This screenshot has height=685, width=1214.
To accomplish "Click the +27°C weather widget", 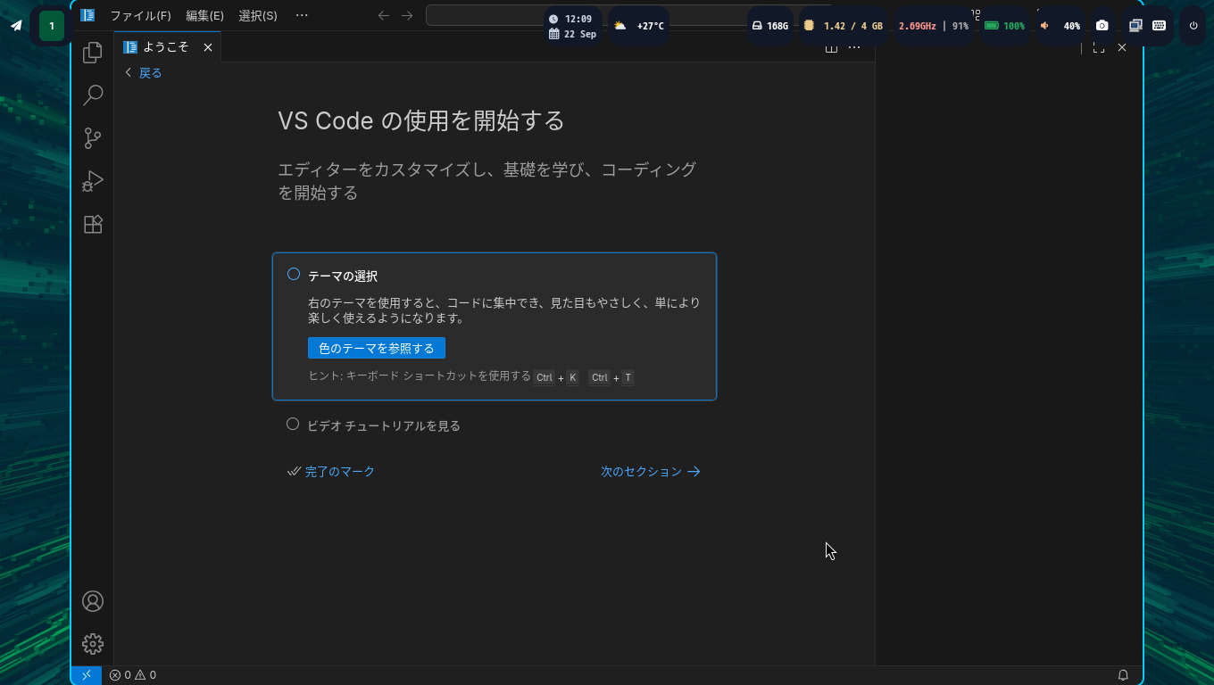I will (638, 26).
